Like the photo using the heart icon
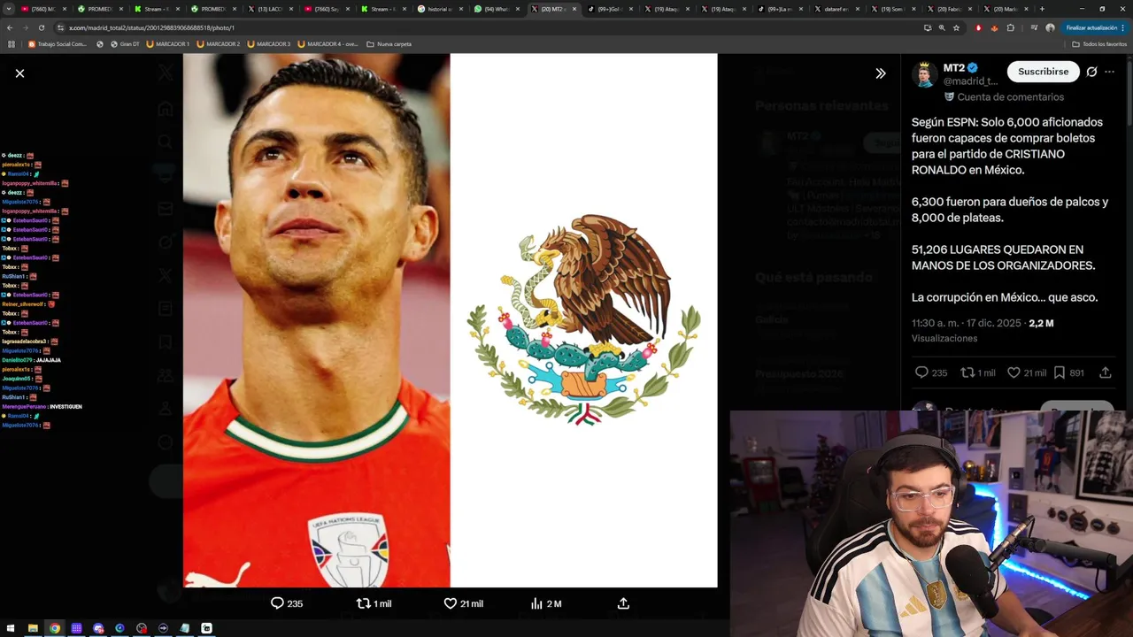The width and height of the screenshot is (1133, 637). [x=450, y=603]
